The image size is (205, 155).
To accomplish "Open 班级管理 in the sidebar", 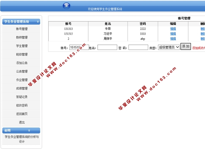I will pos(22,54).
